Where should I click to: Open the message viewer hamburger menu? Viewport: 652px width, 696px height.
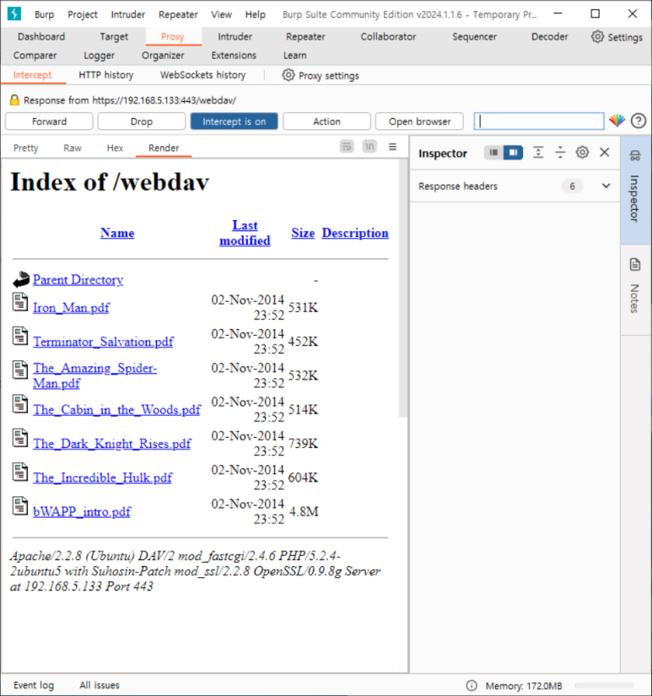pos(392,147)
